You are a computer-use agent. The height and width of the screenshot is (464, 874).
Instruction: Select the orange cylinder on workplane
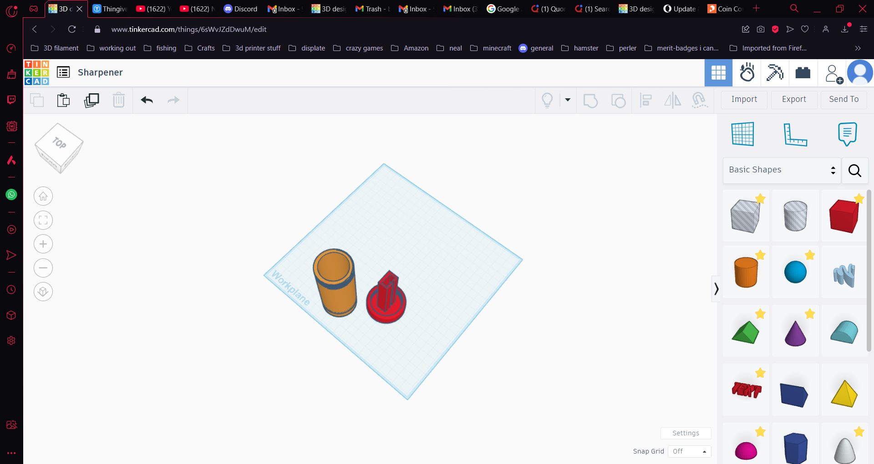coord(335,282)
